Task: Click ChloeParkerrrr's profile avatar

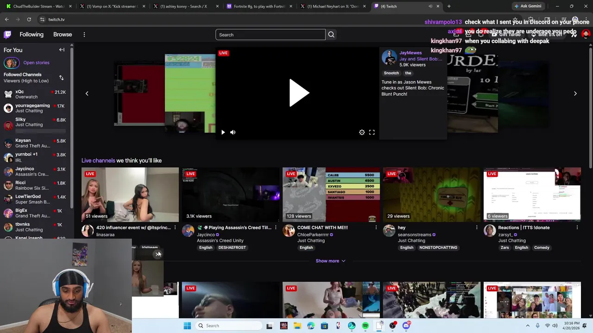Action: click(x=289, y=230)
